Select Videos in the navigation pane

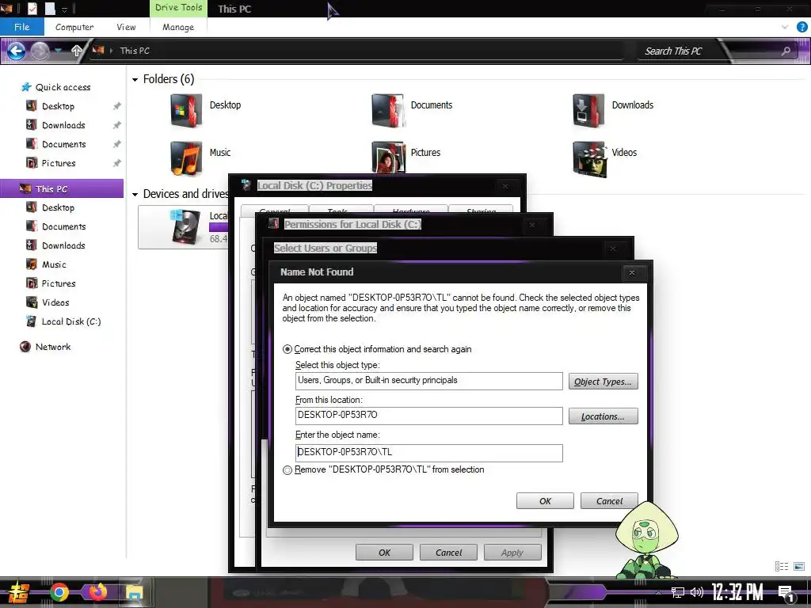(x=55, y=302)
